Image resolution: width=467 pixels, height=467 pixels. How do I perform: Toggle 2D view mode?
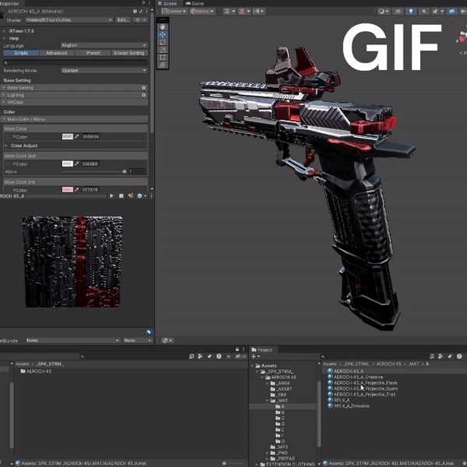tap(398, 12)
